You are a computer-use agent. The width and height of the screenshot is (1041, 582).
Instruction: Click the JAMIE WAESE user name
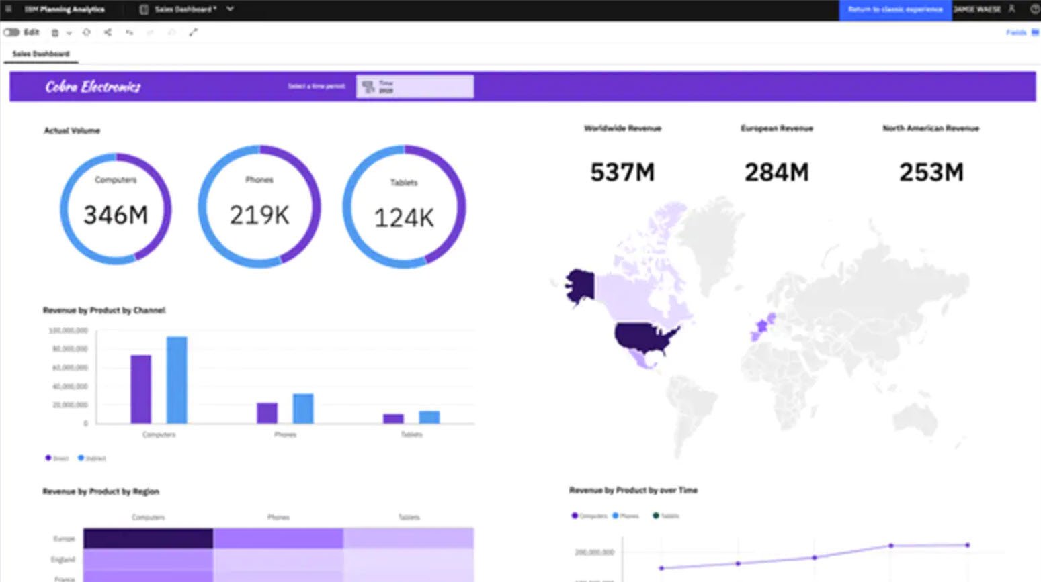click(978, 9)
